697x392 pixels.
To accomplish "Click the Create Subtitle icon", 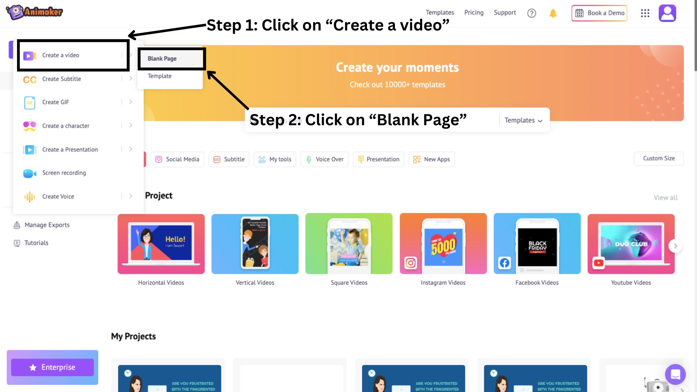I will coord(30,78).
